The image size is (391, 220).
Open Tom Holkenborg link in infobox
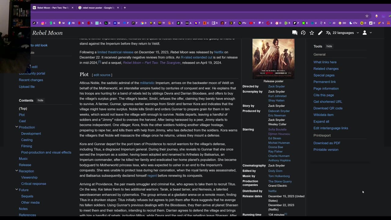pyautogui.click(x=279, y=176)
